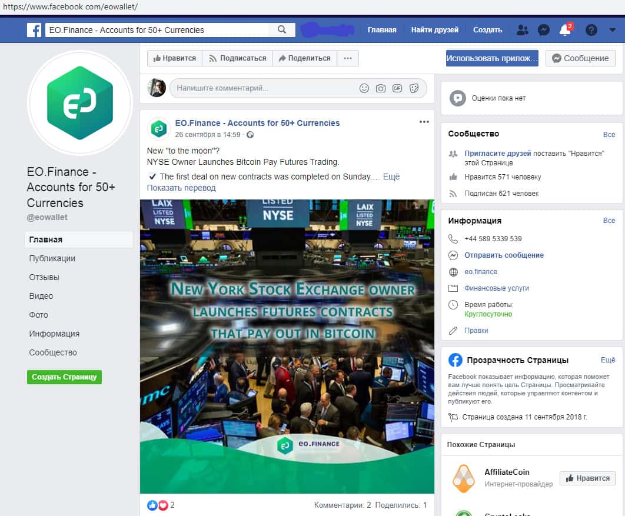Click the Все link in the Сообщество section

[609, 135]
